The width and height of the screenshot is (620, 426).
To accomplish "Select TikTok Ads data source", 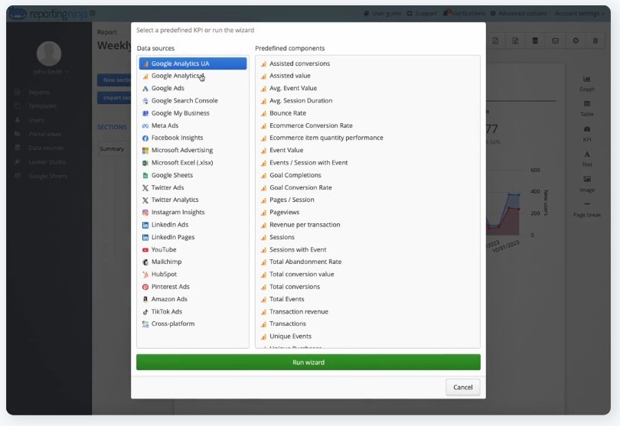I will pyautogui.click(x=193, y=312).
